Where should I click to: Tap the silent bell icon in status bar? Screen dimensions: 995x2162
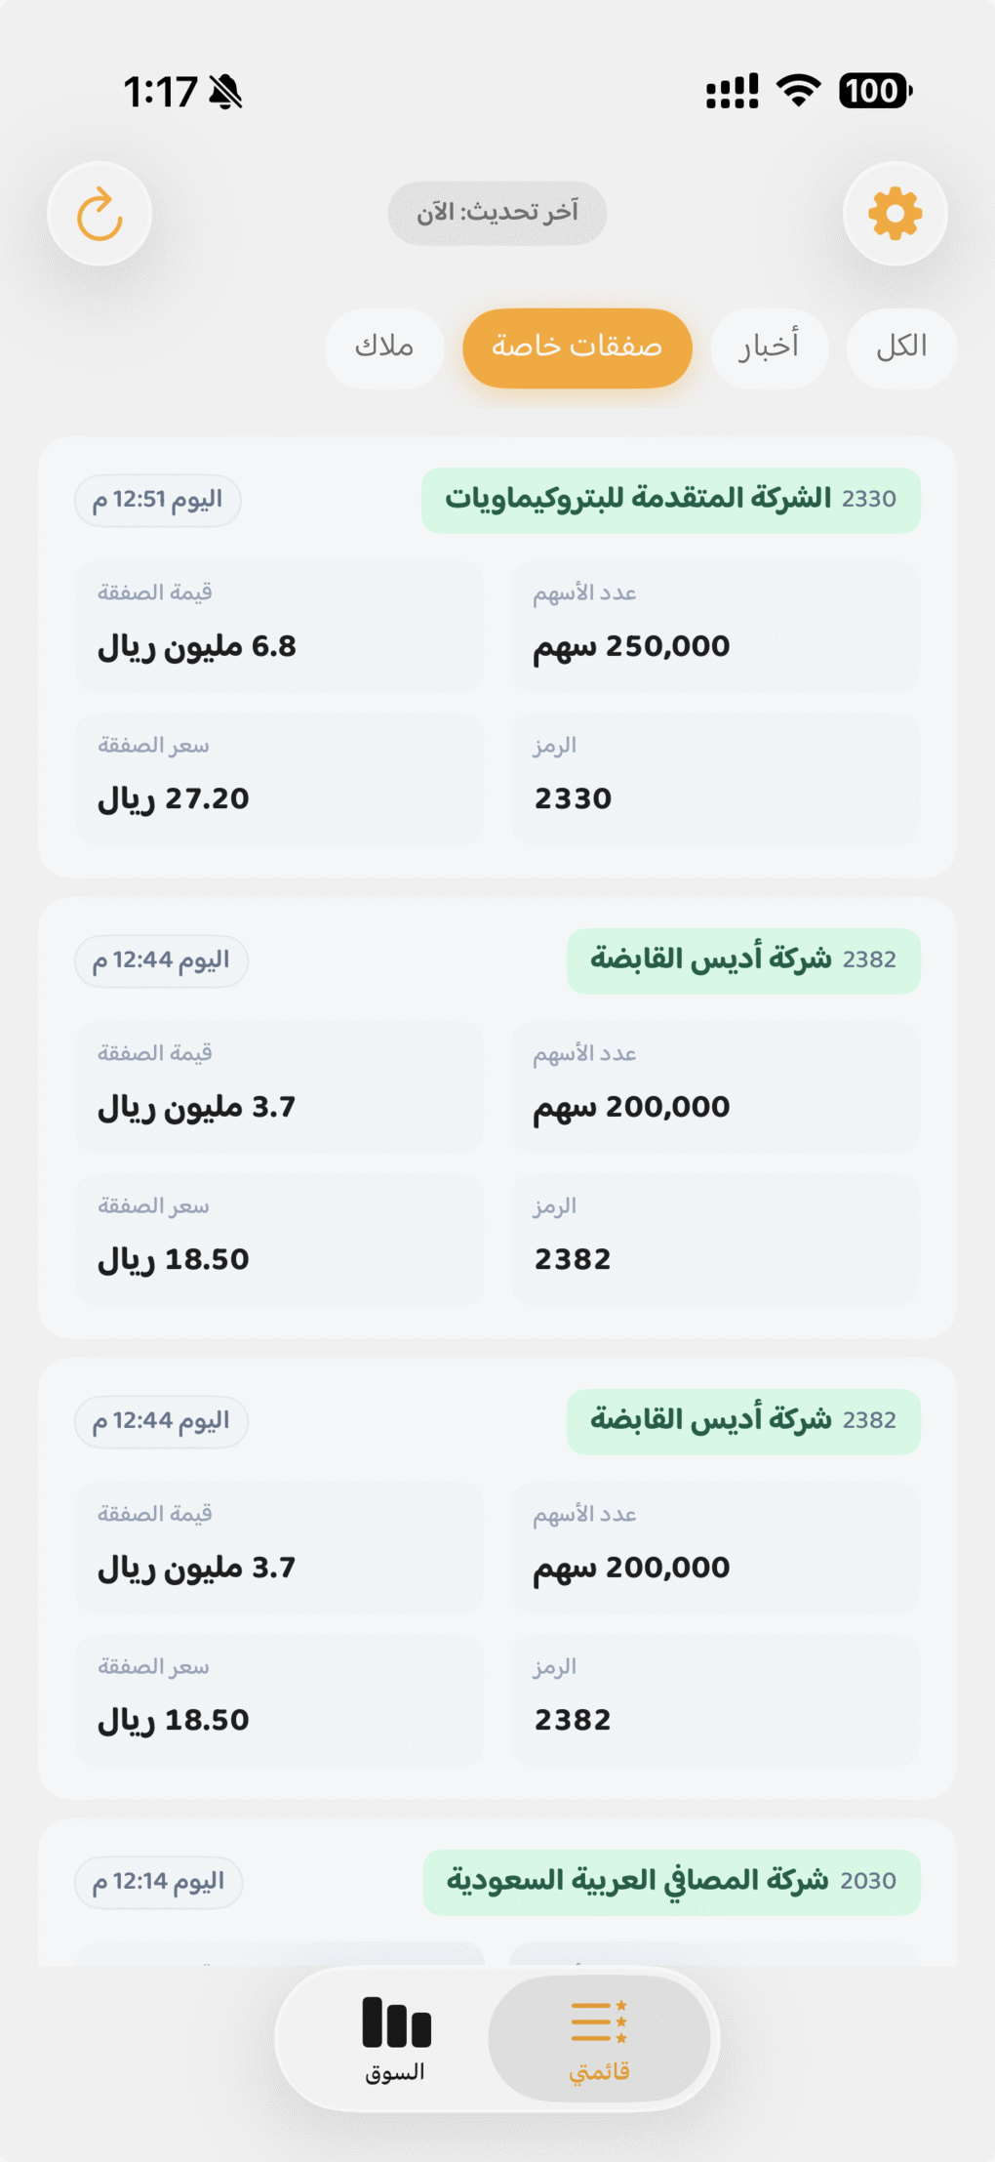pyautogui.click(x=226, y=92)
